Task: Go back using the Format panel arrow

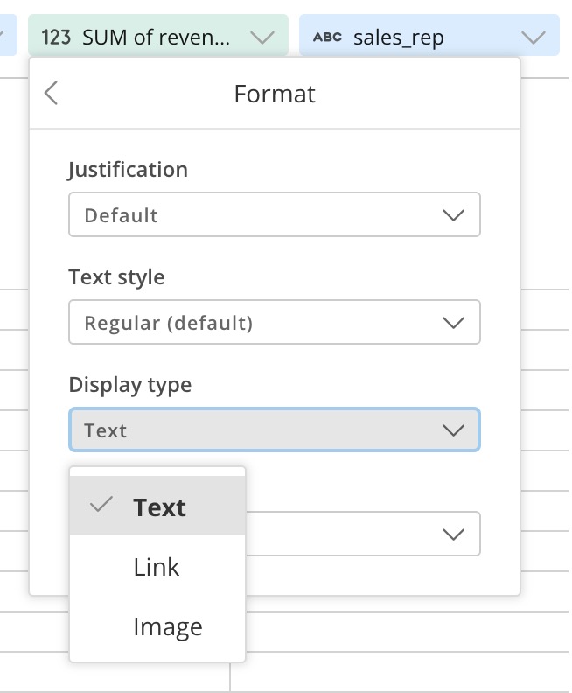Action: [x=52, y=94]
